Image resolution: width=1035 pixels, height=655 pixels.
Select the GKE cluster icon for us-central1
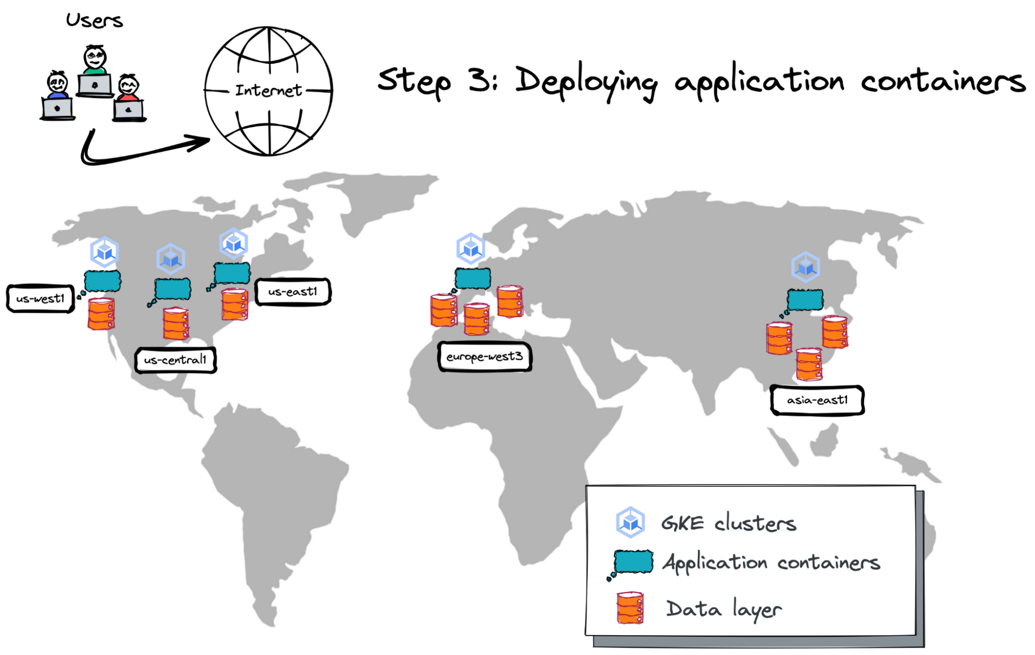(171, 258)
